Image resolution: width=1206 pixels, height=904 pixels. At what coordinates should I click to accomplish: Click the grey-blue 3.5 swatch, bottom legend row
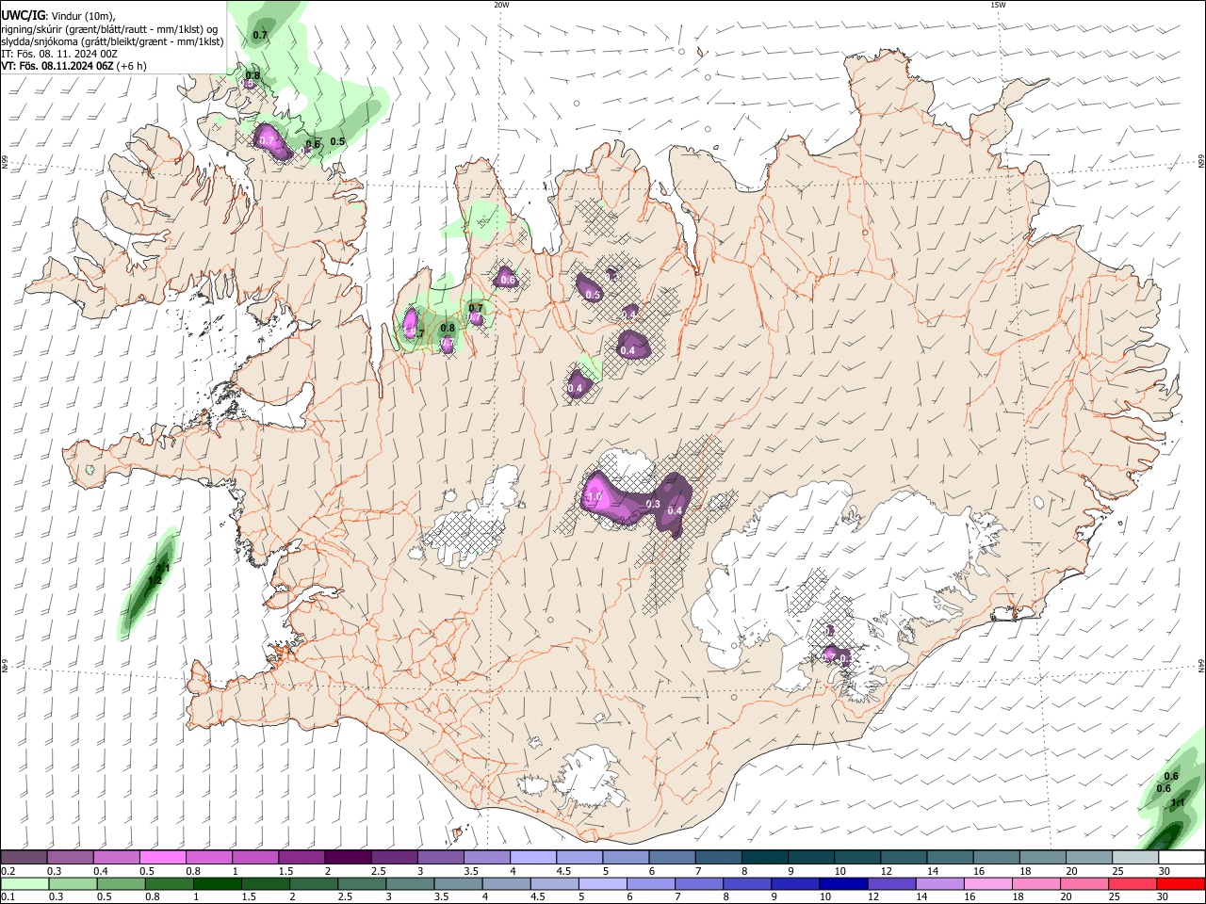coord(457,883)
